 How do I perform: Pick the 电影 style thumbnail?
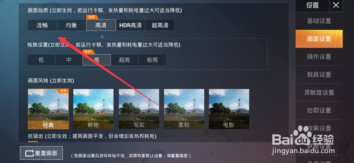click(229, 109)
